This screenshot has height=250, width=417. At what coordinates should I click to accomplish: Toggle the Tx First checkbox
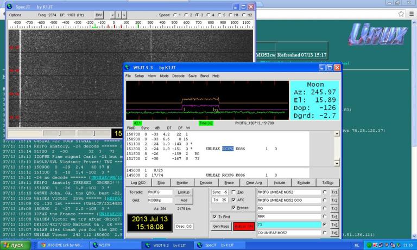pos(214,216)
